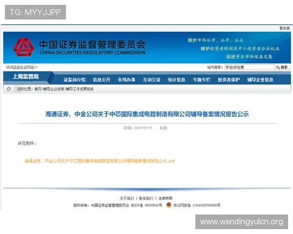Click the 站内搜索 label
This screenshot has width=293, height=234.
(215, 67)
